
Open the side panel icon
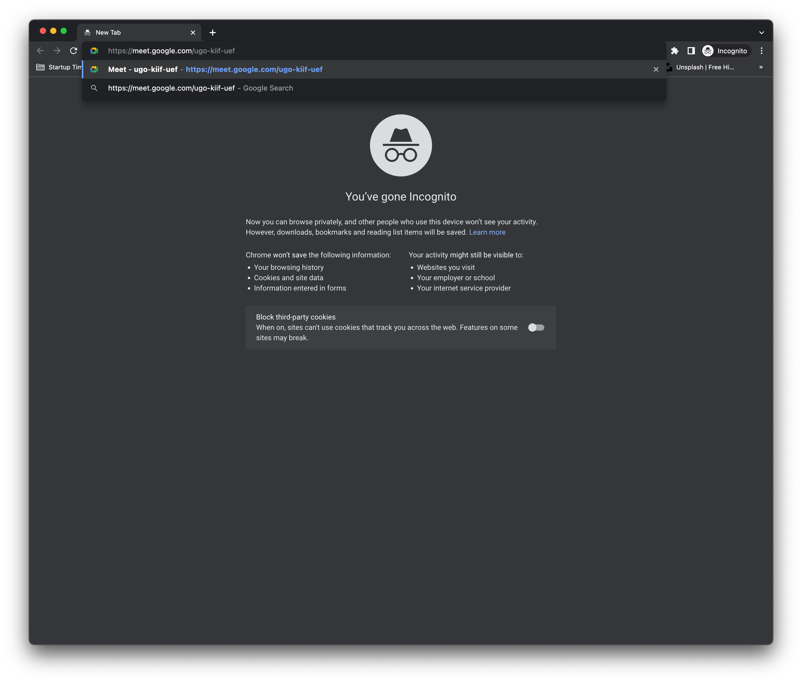(691, 51)
